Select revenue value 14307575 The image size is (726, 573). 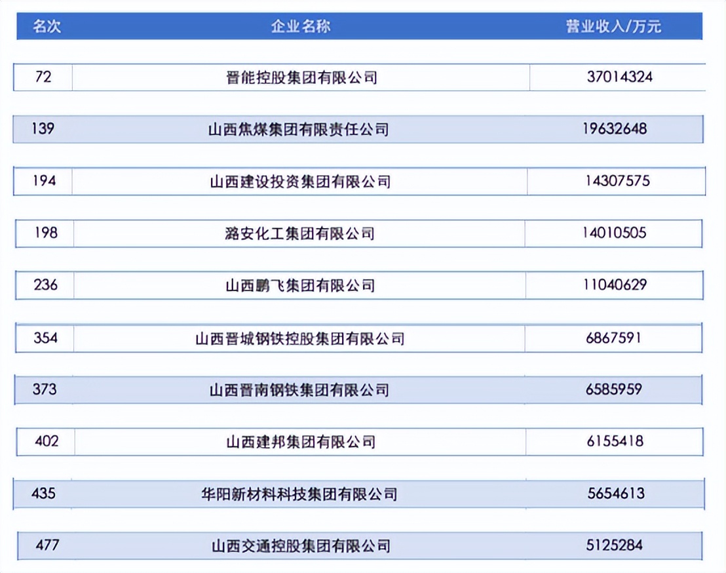[617, 181]
